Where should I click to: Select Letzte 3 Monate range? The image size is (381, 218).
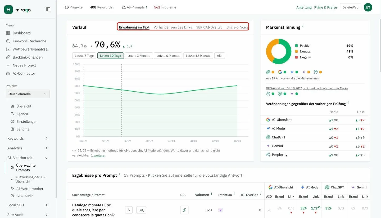pyautogui.click(x=139, y=56)
